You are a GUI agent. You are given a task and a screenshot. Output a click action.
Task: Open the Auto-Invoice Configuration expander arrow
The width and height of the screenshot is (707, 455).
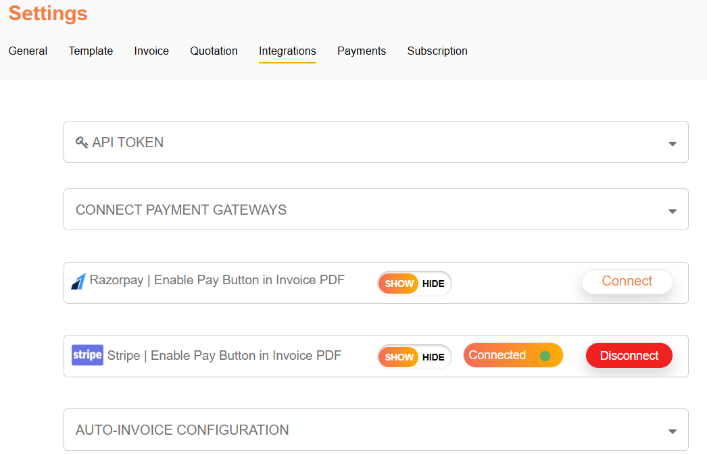672,431
